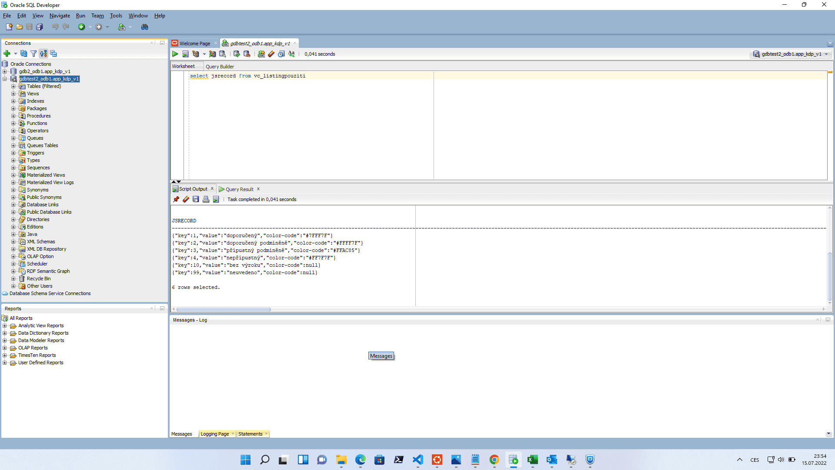Click the green plus New Connection icon
Screen dimensions: 835x470
point(7,54)
